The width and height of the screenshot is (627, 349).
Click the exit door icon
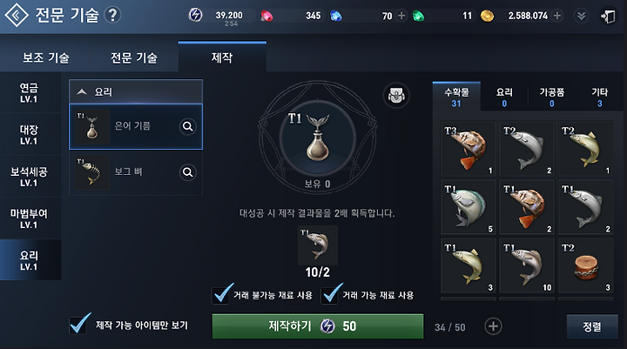click(608, 16)
